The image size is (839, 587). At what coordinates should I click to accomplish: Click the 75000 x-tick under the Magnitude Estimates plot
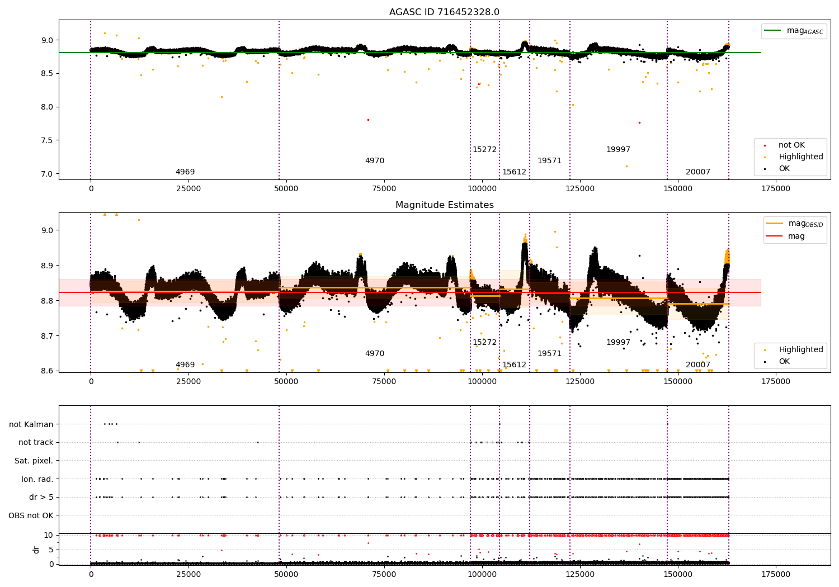click(x=384, y=382)
